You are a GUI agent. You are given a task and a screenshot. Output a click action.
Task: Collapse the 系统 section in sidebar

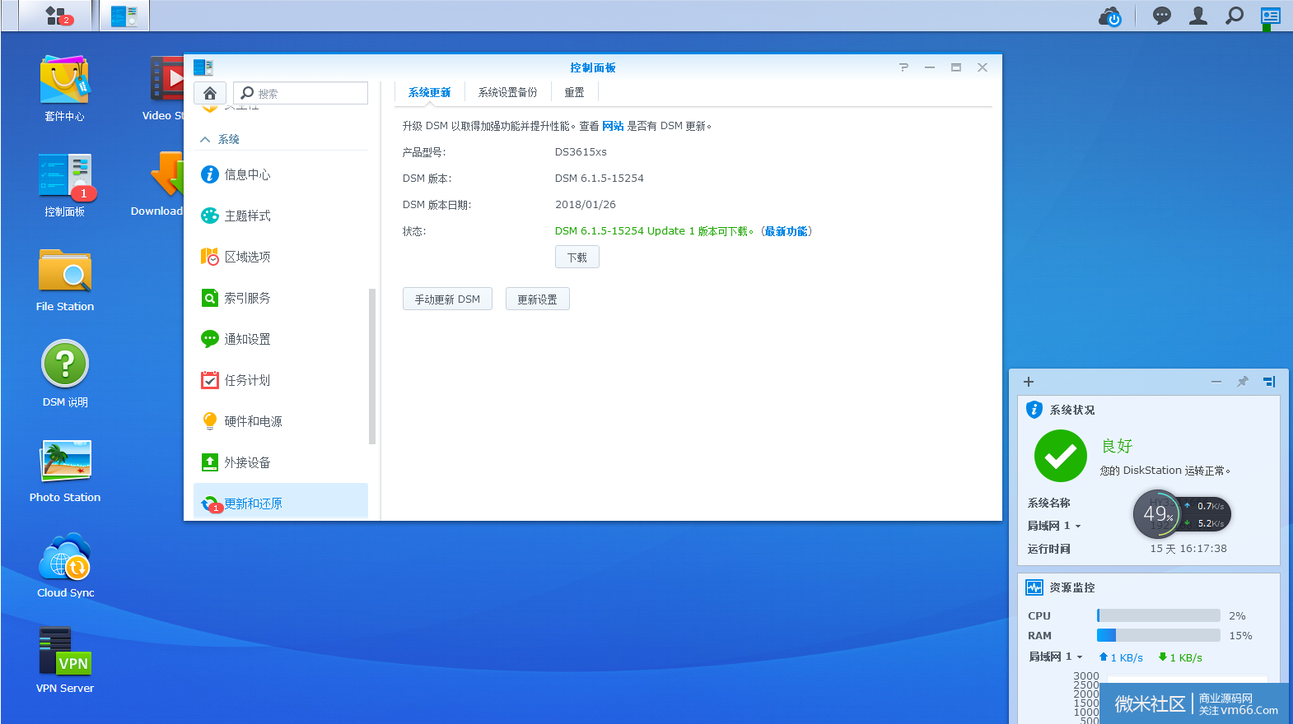(205, 140)
